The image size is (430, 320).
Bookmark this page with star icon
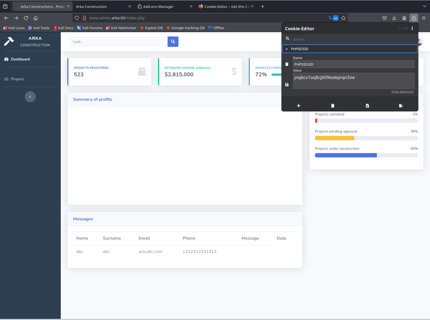coord(343,18)
